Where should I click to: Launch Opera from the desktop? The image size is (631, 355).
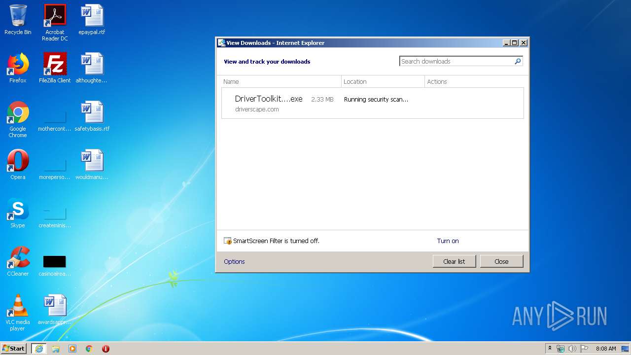(x=18, y=165)
